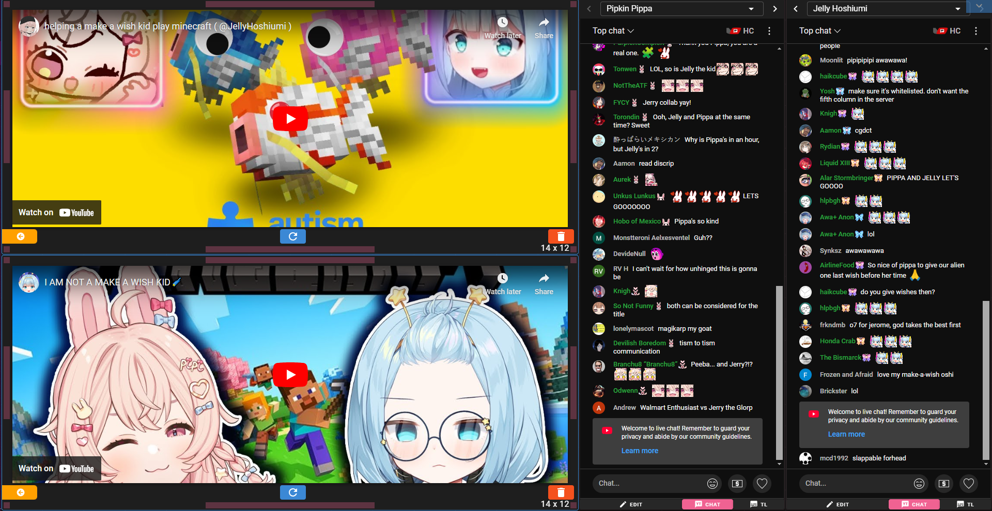This screenshot has width=992, height=511.
Task: Click username 'Honda Crab' in the Jelly chat
Action: pos(838,341)
